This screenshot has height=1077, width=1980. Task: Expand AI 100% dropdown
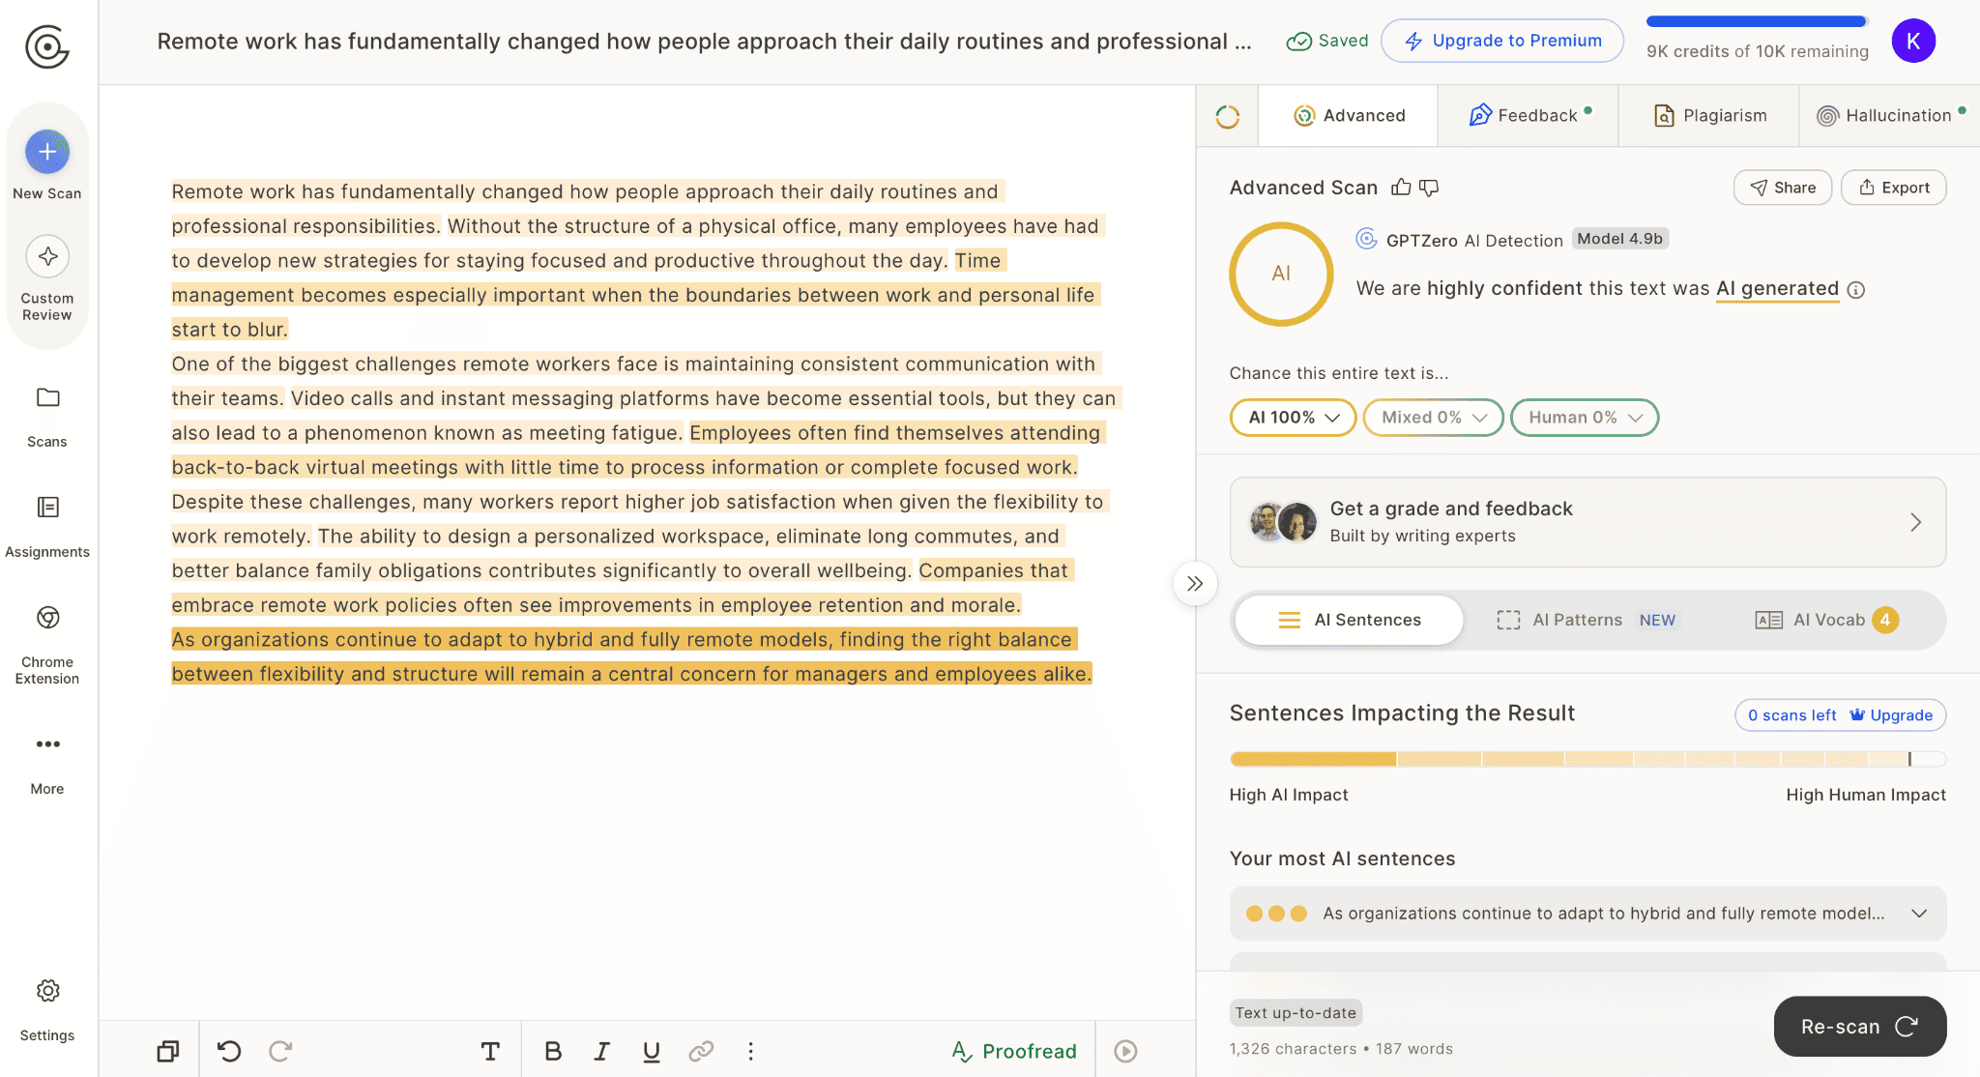coord(1293,418)
